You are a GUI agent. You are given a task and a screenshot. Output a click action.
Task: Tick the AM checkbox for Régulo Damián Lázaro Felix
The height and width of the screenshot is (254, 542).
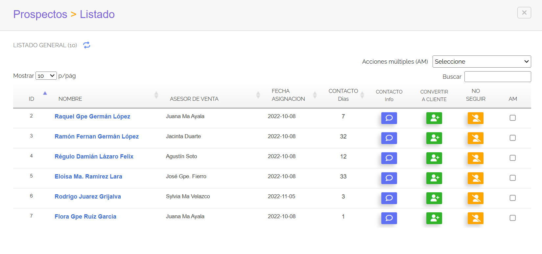512,158
